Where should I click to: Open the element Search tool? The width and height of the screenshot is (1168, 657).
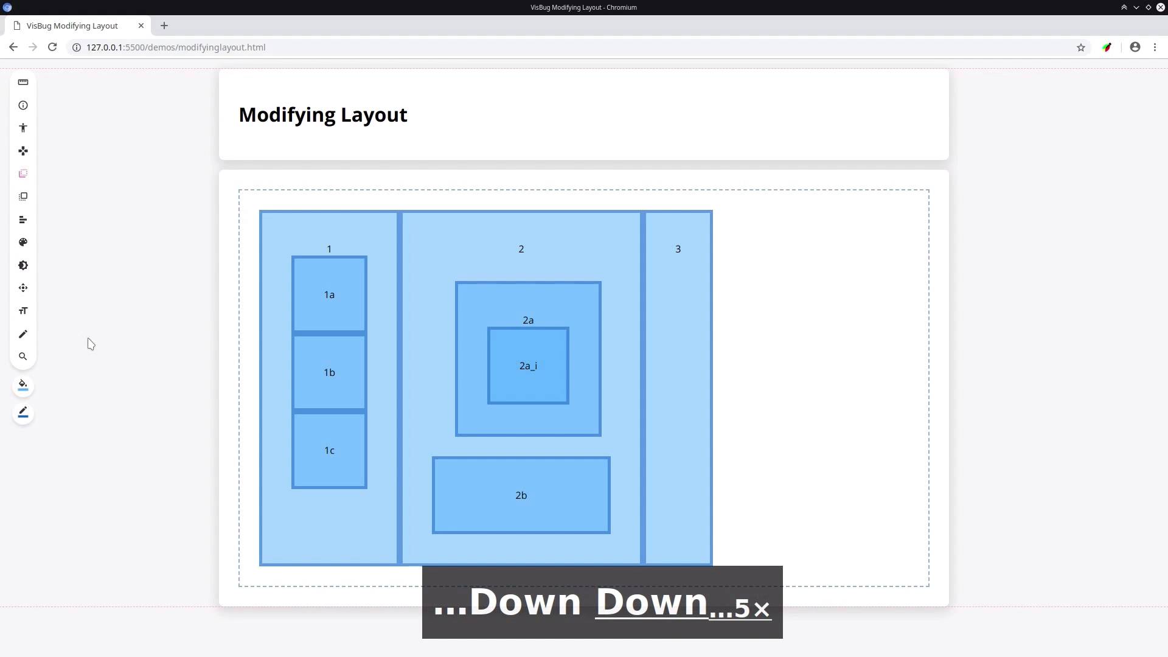(23, 356)
